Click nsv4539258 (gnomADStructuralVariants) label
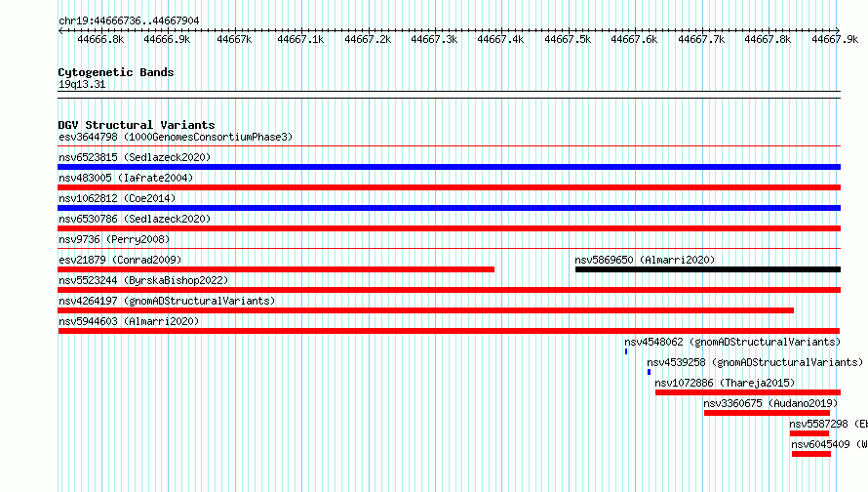 point(755,362)
